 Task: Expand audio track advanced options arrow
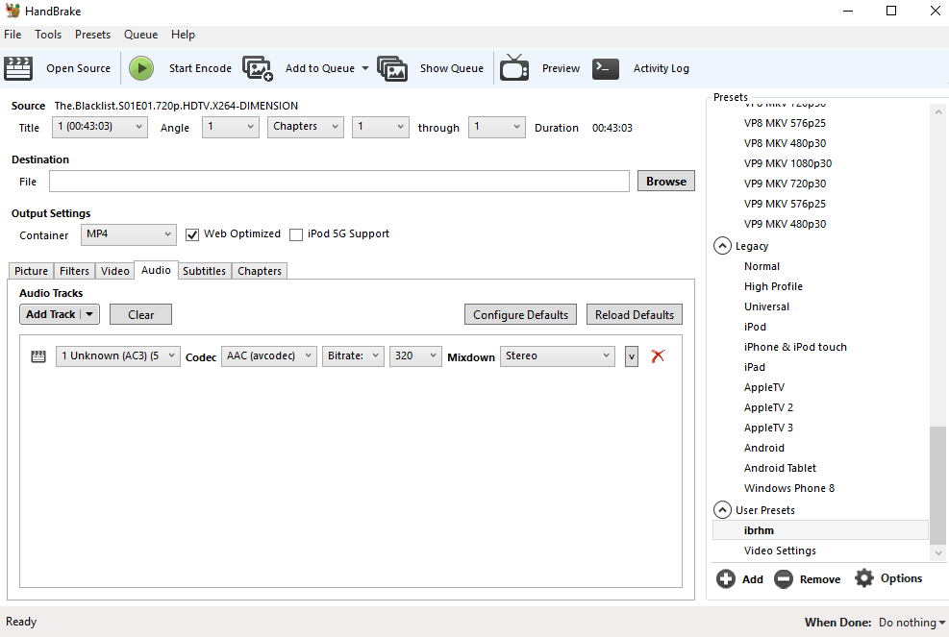(x=632, y=356)
